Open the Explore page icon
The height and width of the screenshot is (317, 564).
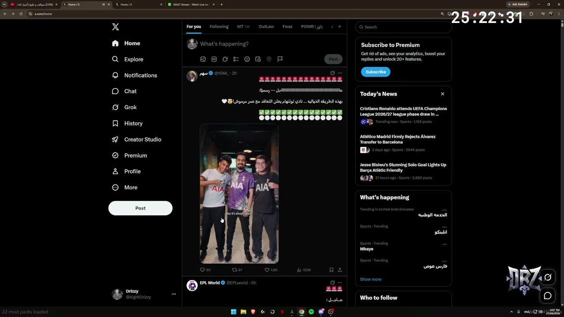coord(115,59)
